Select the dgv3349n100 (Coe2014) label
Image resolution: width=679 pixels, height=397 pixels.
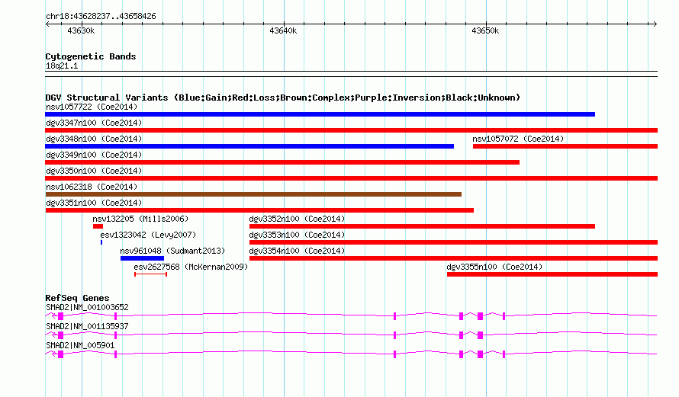[x=94, y=155]
